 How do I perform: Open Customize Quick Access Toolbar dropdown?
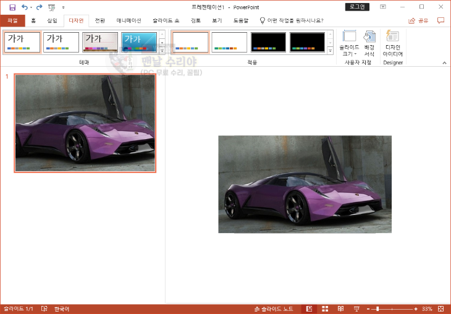pos(63,7)
